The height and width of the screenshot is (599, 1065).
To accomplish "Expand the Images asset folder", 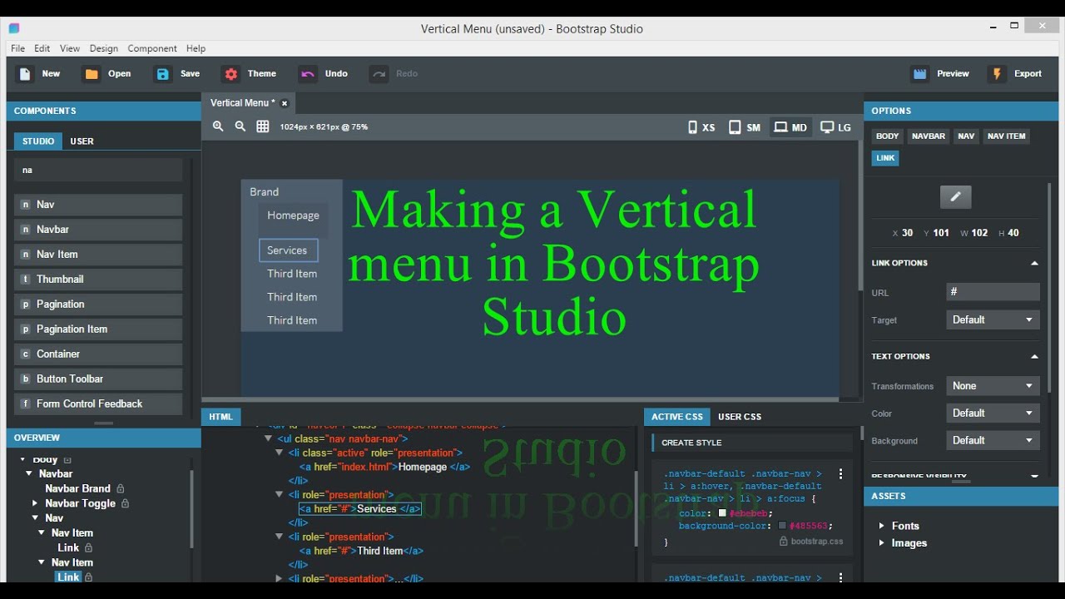I will [882, 543].
